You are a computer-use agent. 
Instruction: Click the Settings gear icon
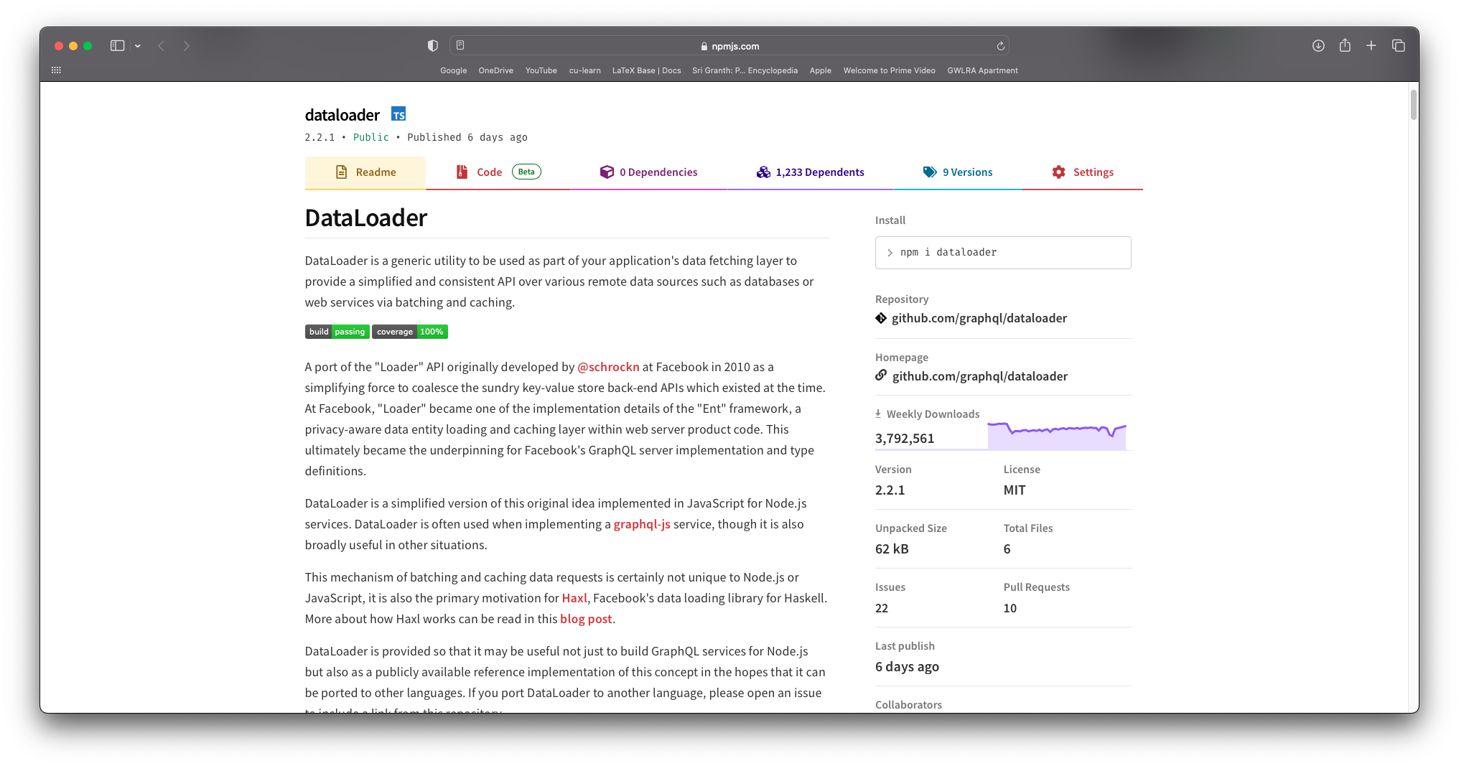coord(1058,172)
